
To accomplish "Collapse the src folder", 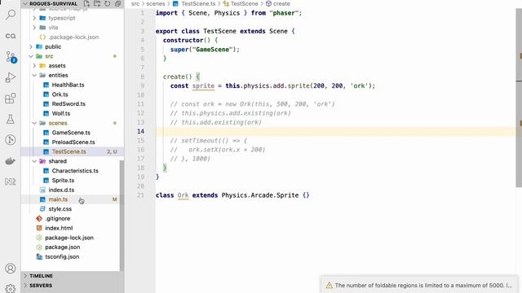I will pyautogui.click(x=31, y=56).
